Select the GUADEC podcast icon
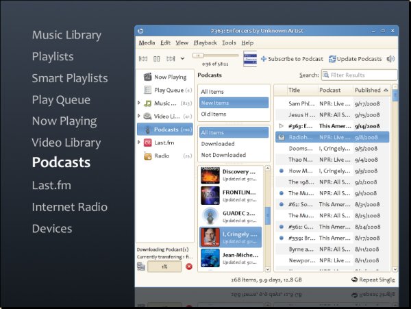The width and height of the screenshot is (411, 309). click(210, 217)
